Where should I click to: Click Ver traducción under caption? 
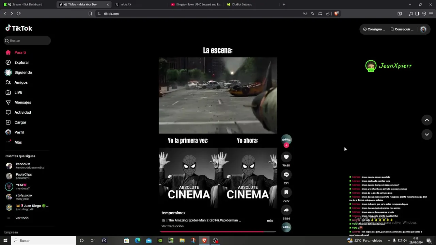[172, 226]
